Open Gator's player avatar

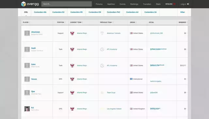tap(27, 65)
